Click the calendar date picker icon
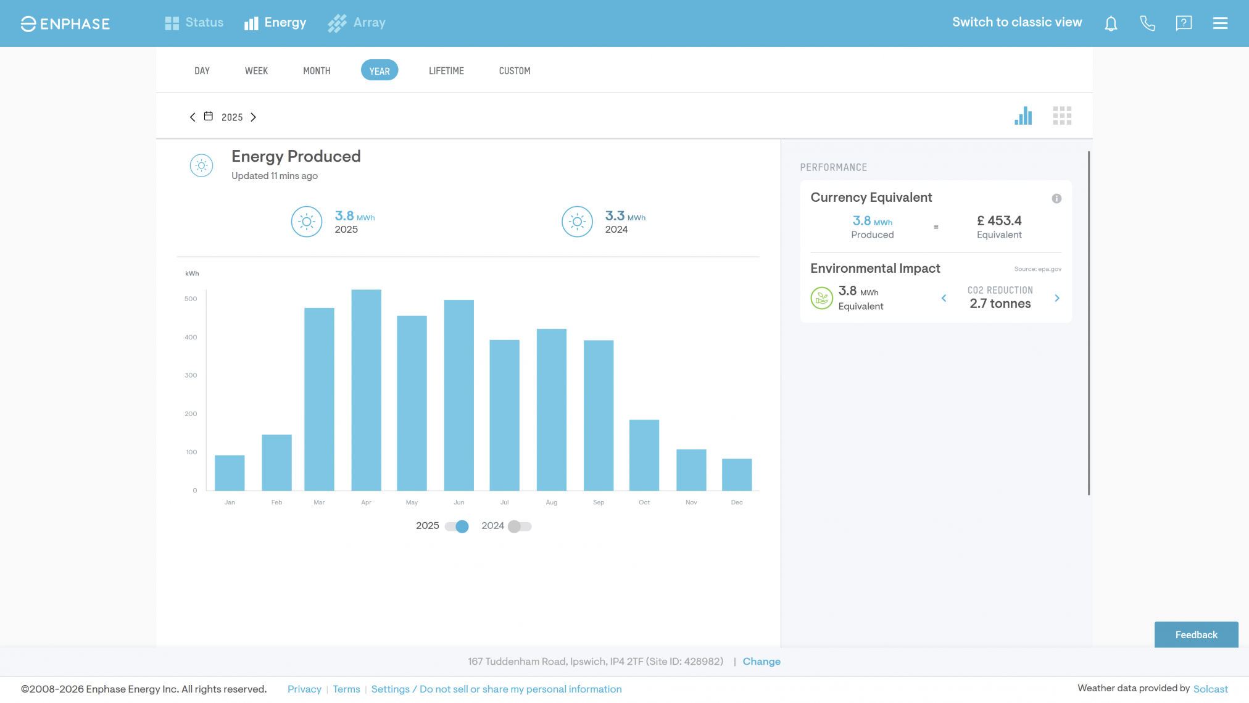This screenshot has height=703, width=1249. click(209, 117)
